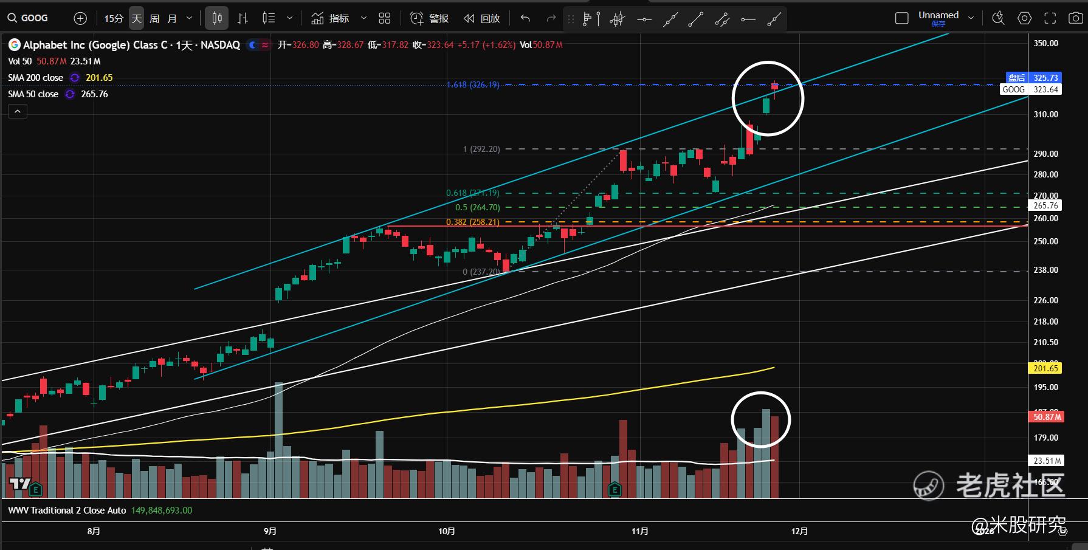Click the 0 (237.20) Fibonacci label
This screenshot has height=550, width=1088.
(x=481, y=272)
